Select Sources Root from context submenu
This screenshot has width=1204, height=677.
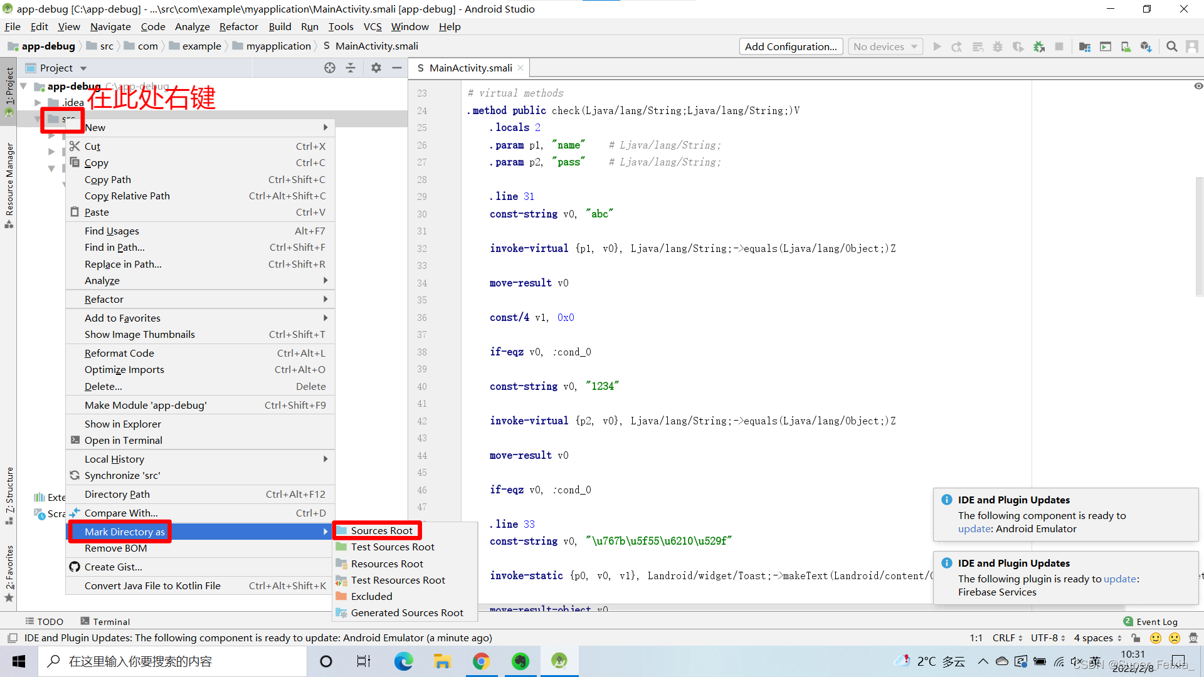click(x=382, y=530)
